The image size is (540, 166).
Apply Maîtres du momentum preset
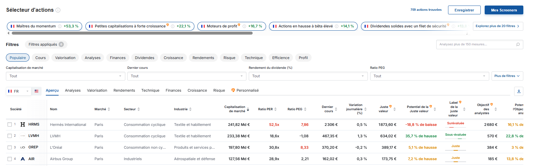45,26
